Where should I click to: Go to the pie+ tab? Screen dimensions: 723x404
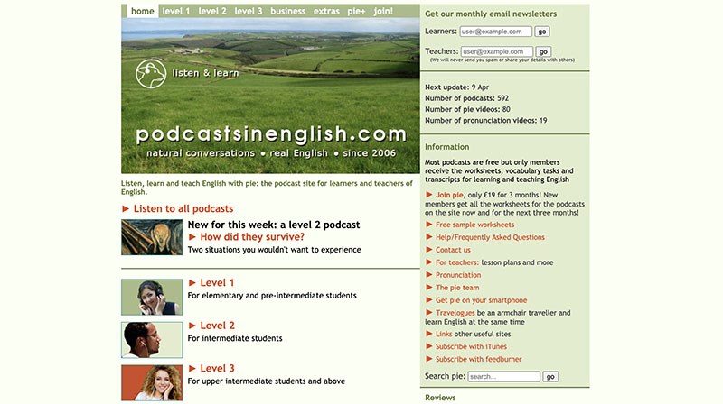click(x=356, y=11)
